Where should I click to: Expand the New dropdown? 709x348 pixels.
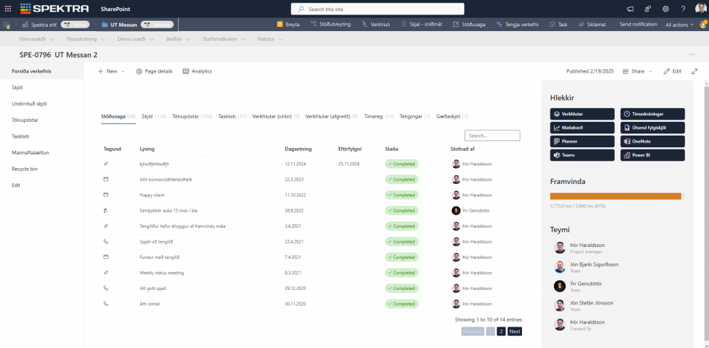point(111,71)
